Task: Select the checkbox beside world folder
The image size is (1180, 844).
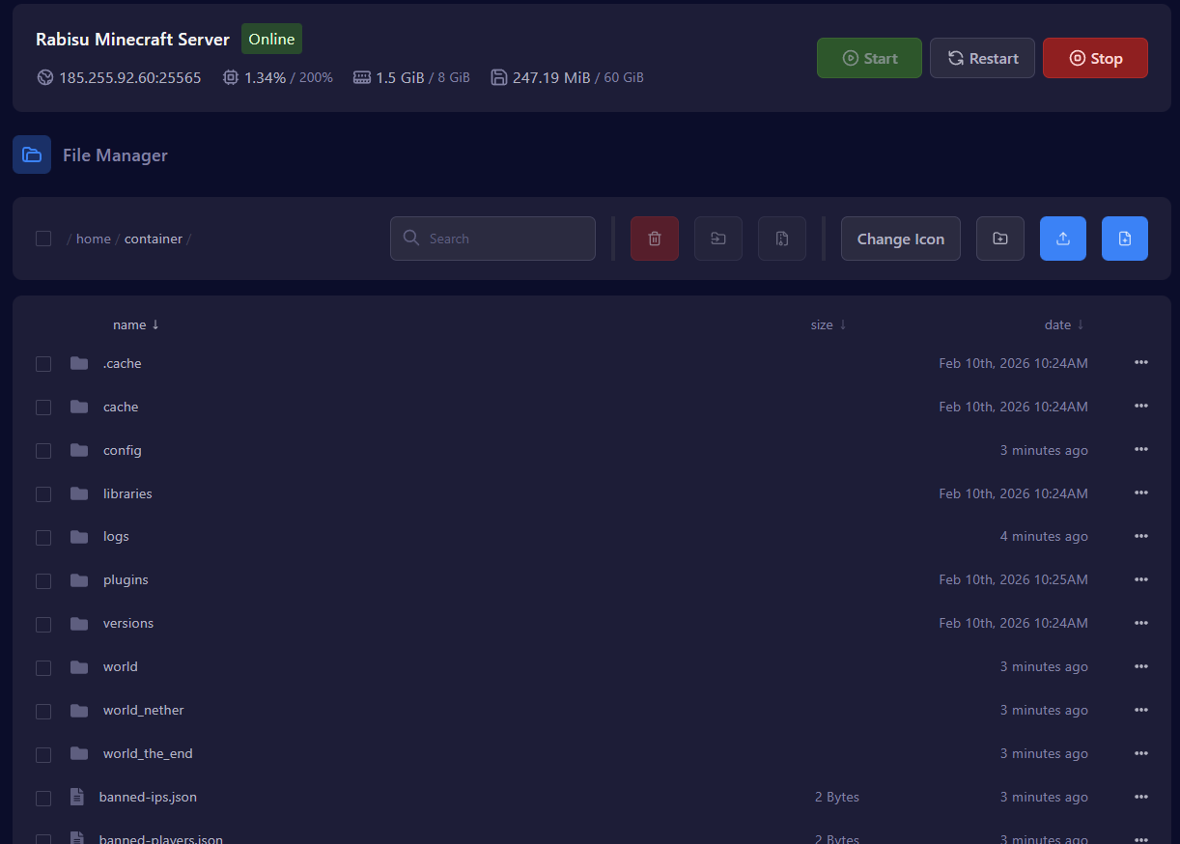Action: click(x=42, y=667)
